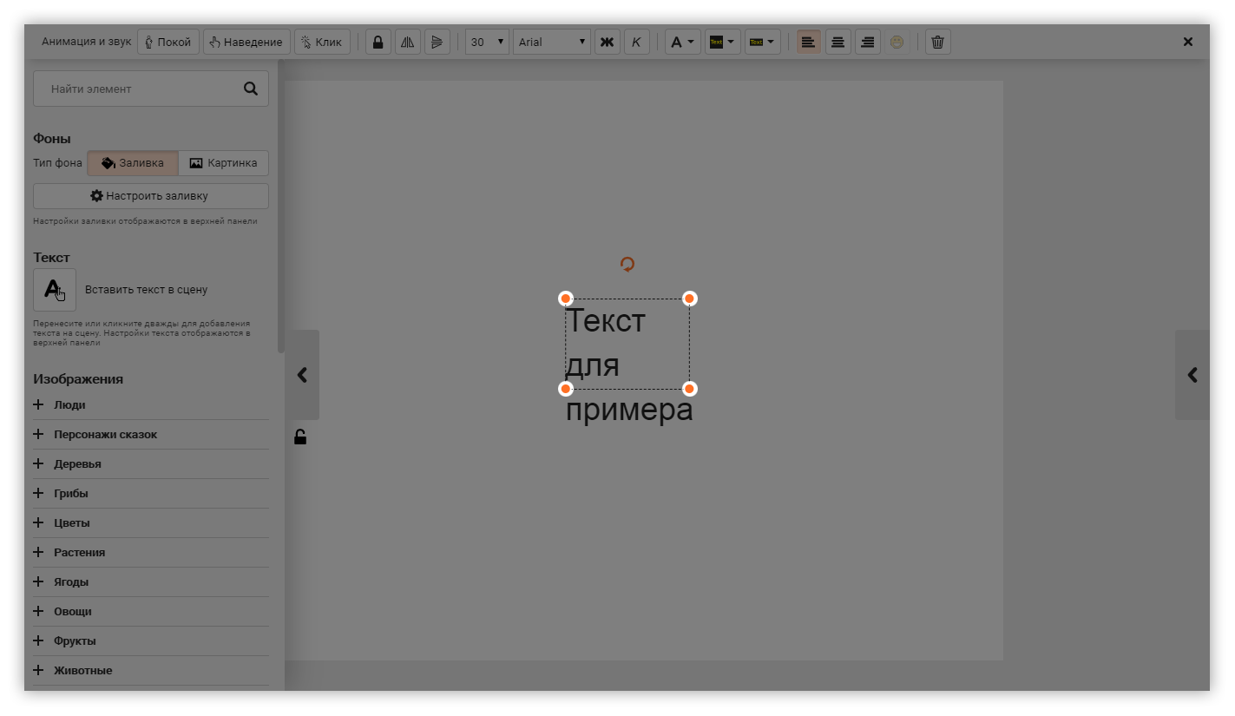Click the search magnifier icon
This screenshot has width=1235, height=716.
tap(251, 89)
